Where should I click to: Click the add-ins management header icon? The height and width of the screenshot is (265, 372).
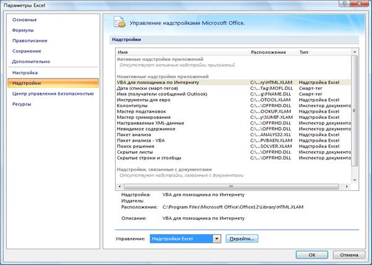[x=119, y=23]
